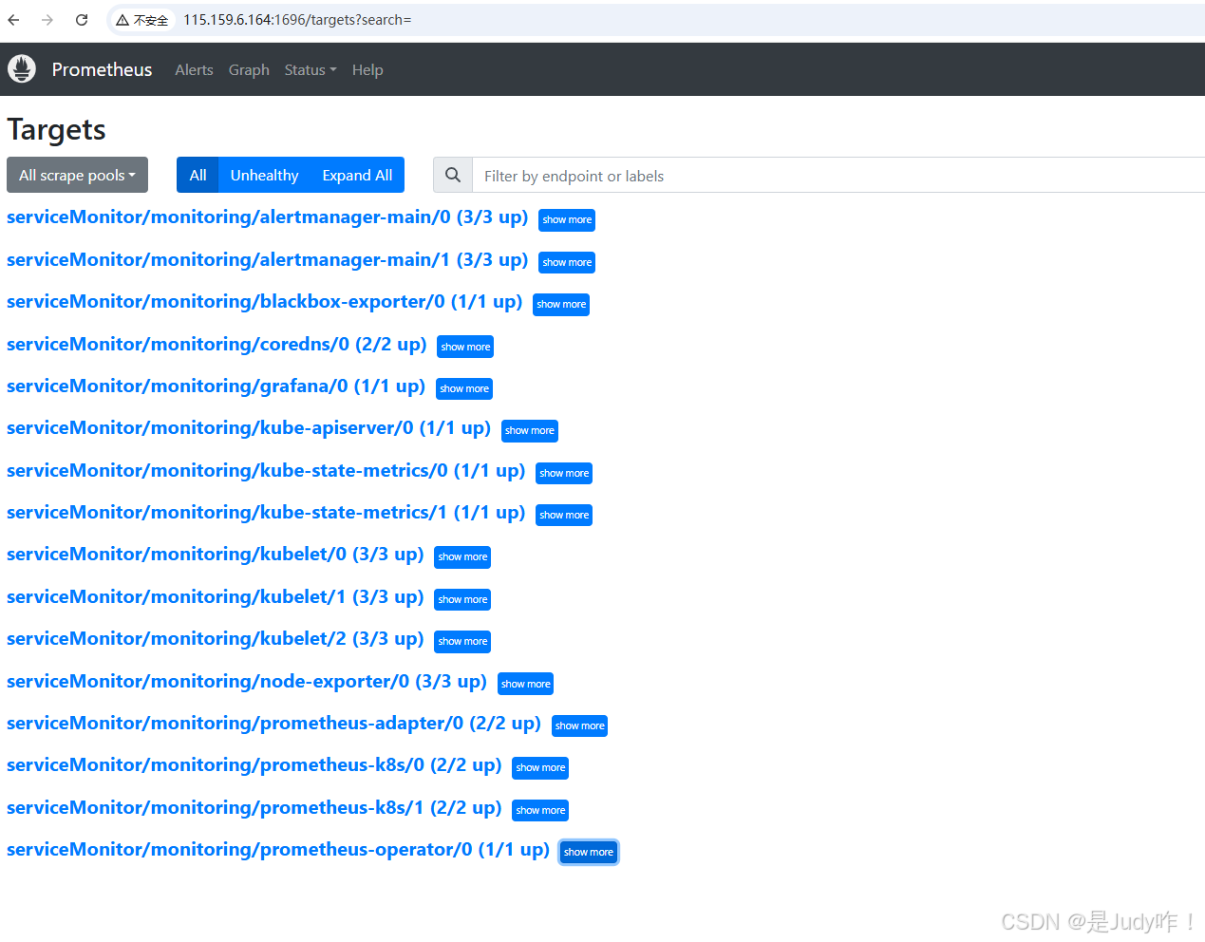This screenshot has height=942, width=1205.
Task: Open the kubelet/1 scrape pool link
Action: click(x=215, y=597)
